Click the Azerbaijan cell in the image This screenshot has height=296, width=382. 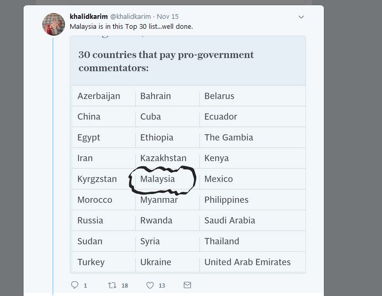point(99,96)
